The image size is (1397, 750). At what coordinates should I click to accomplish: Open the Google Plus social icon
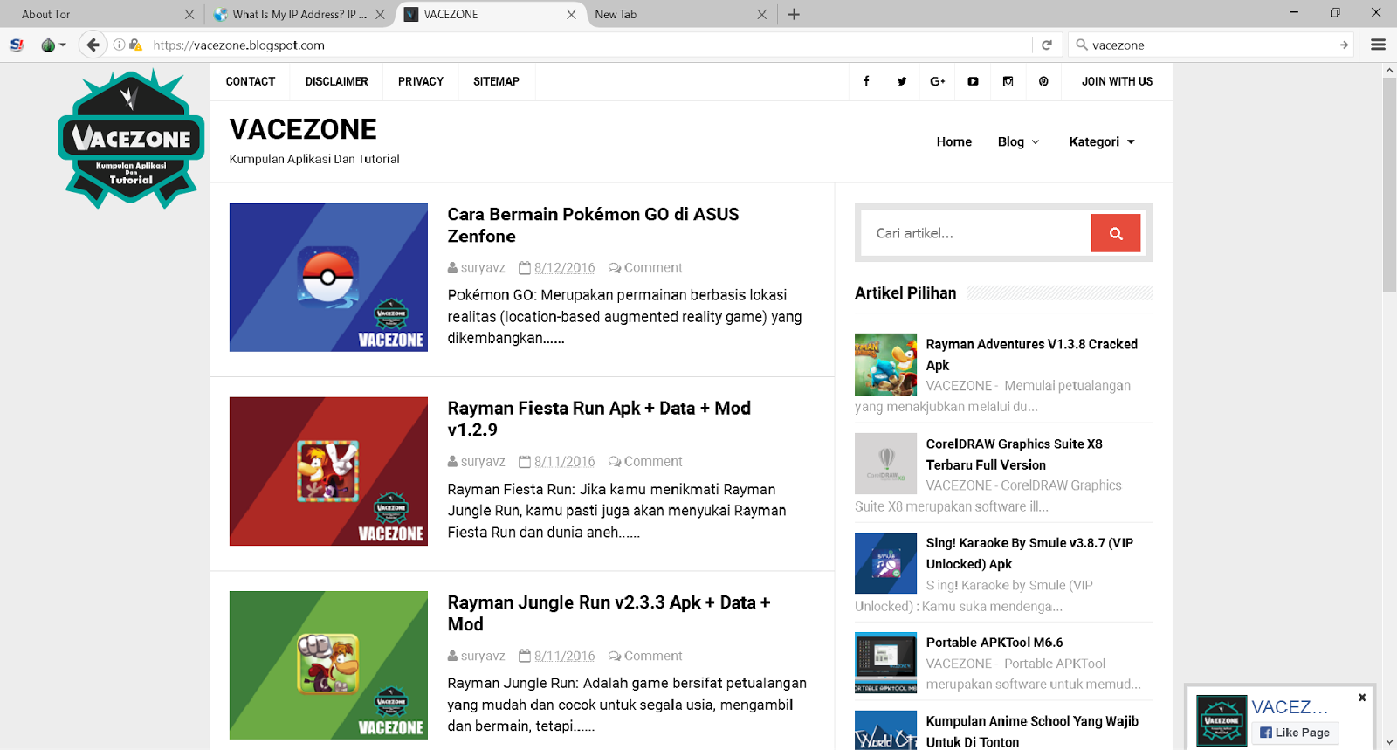pos(938,81)
